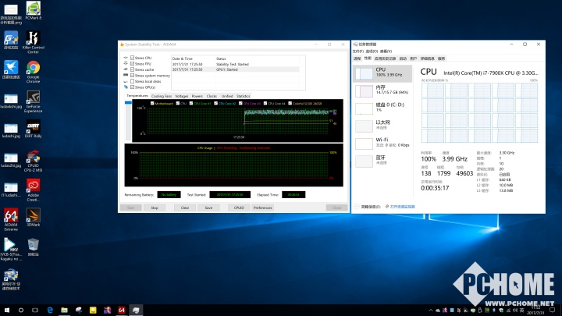Image resolution: width=562 pixels, height=316 pixels.
Task: Select the 磁盘 0 (C: D:) sidebar item
Action: pyautogui.click(x=382, y=108)
